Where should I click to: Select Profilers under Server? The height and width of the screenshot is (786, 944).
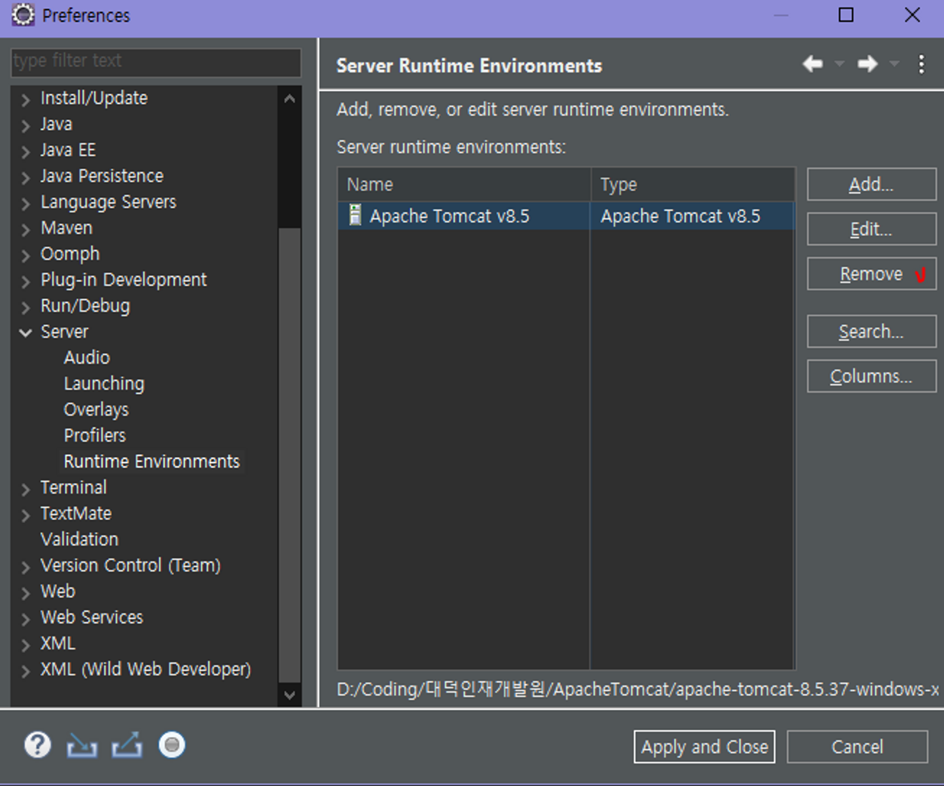(x=94, y=435)
